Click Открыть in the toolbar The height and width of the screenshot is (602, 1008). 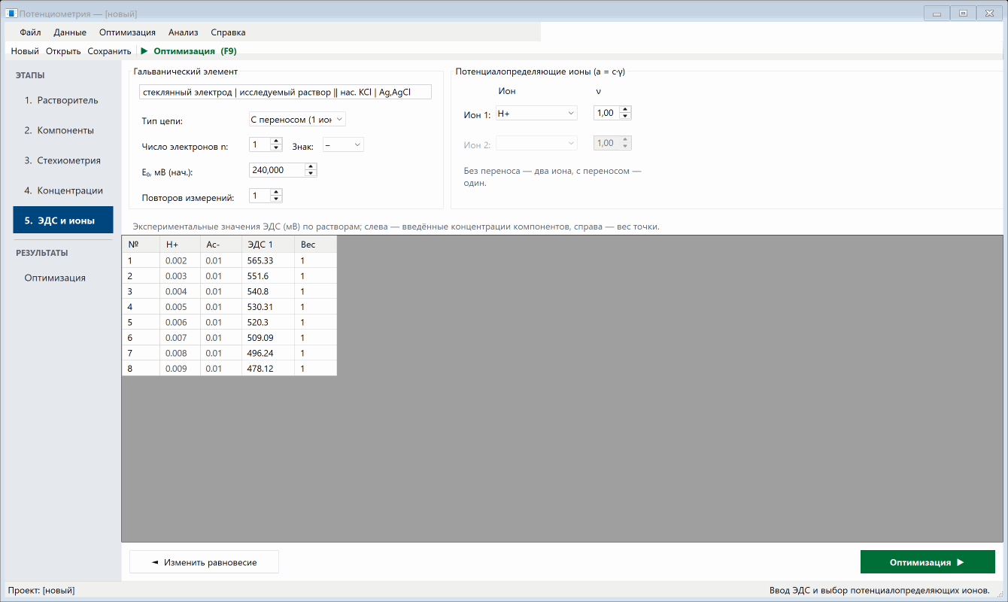tap(63, 51)
